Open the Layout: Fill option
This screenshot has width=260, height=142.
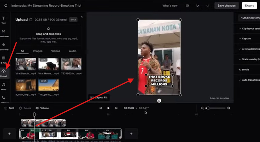pos(99,98)
